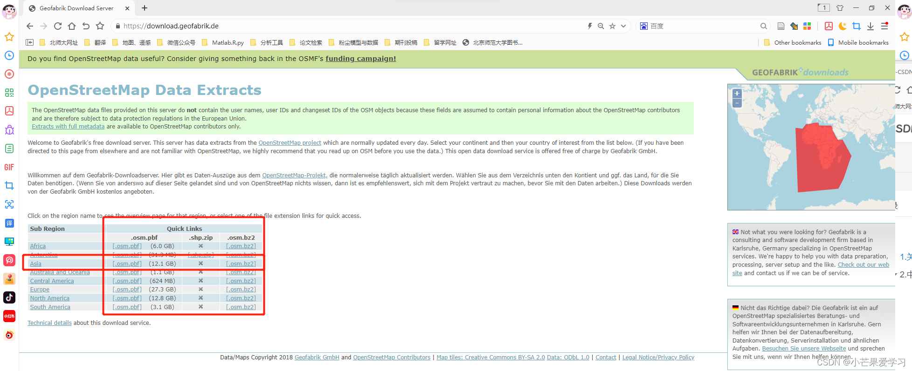912x371 pixels.
Task: Open the Asia sub region link
Action: pos(35,264)
